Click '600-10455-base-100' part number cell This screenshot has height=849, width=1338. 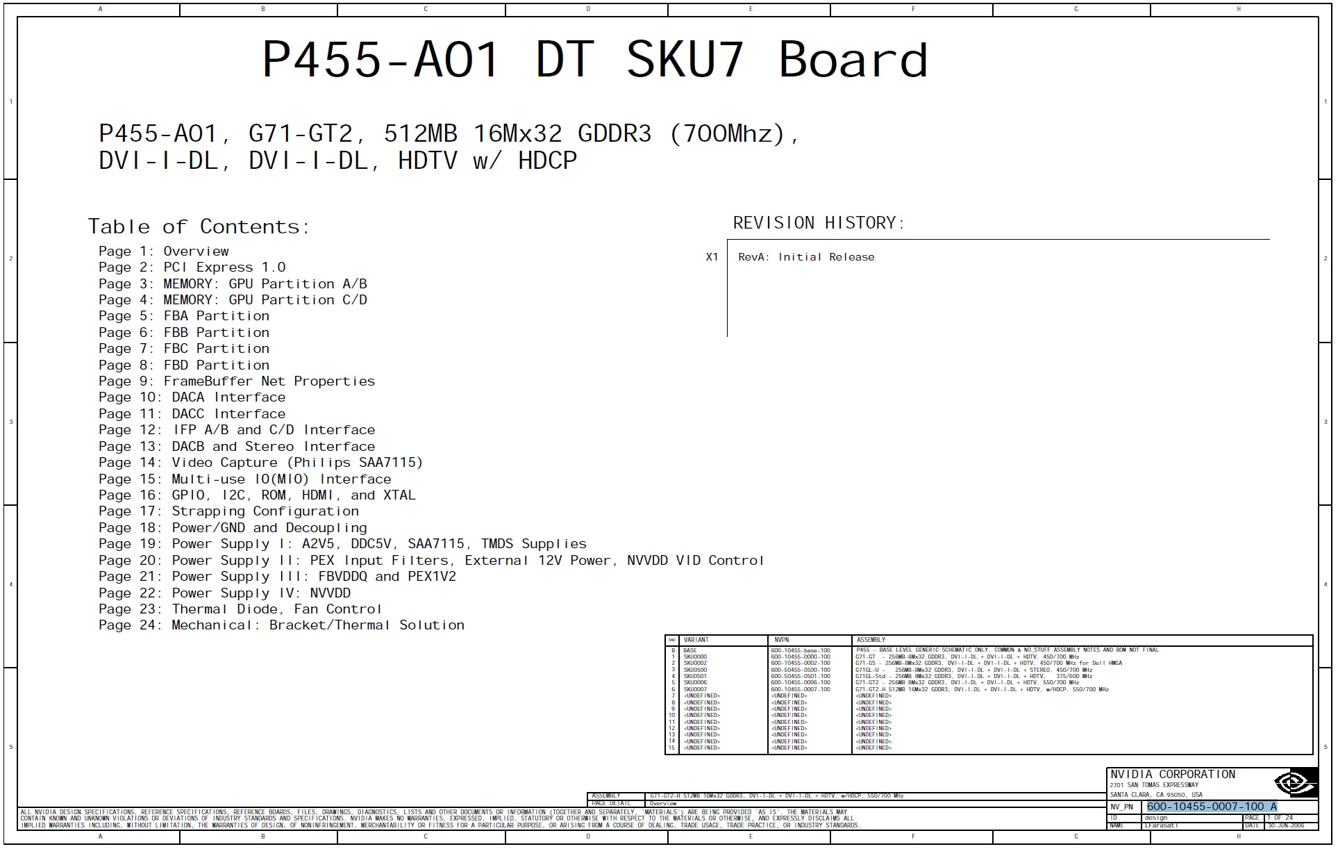tap(800, 651)
